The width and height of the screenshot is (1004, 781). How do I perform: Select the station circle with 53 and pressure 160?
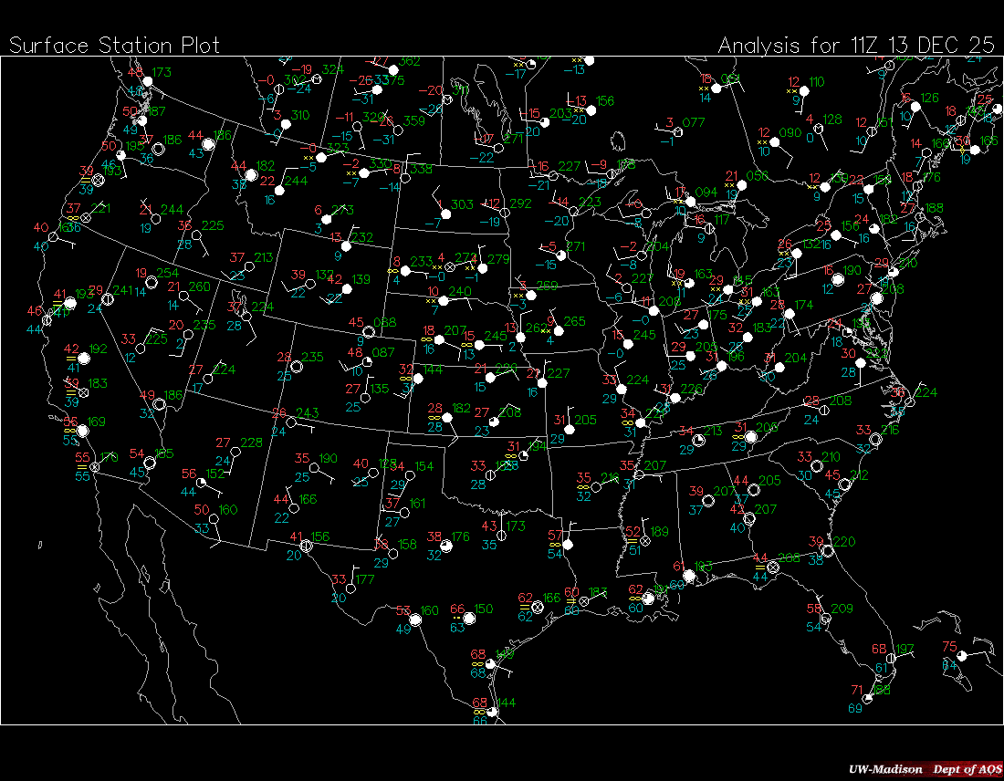416,619
